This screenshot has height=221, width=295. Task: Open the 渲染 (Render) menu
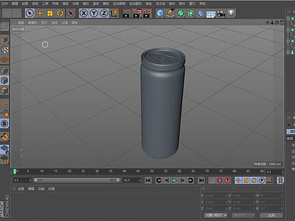[96, 3]
